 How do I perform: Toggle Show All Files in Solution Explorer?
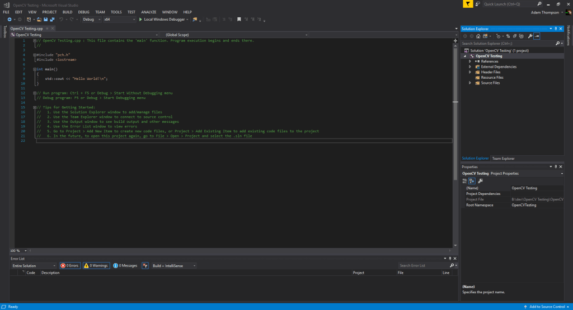click(522, 36)
